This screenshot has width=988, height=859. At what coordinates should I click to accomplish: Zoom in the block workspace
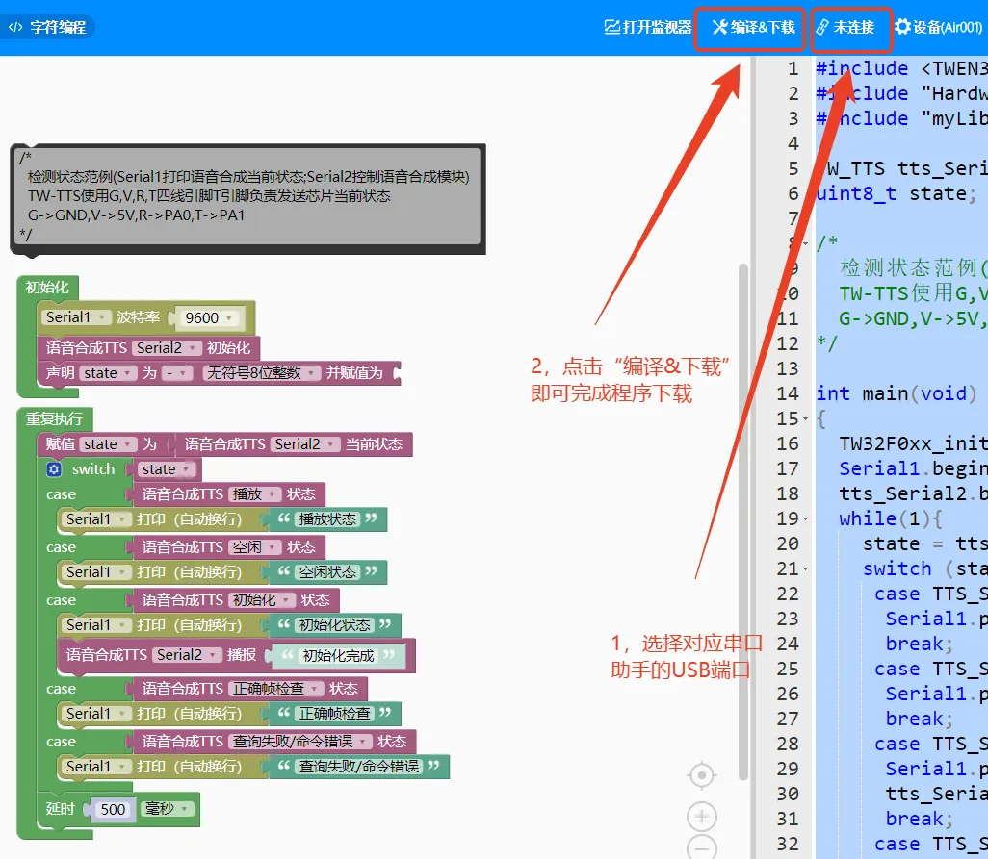click(702, 817)
